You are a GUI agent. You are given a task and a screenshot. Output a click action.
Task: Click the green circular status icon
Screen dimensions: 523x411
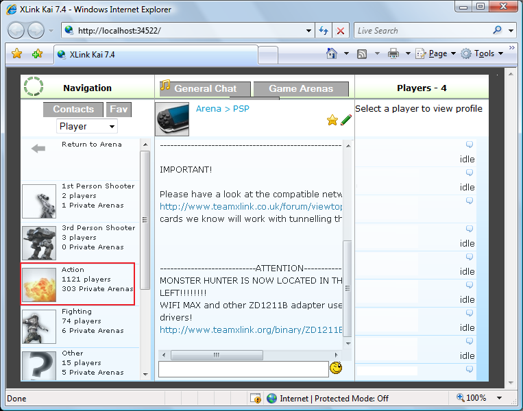[x=34, y=87]
